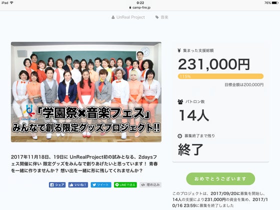Click the clock icon for remaining time
The width and height of the screenshot is (280, 210).
click(179, 136)
